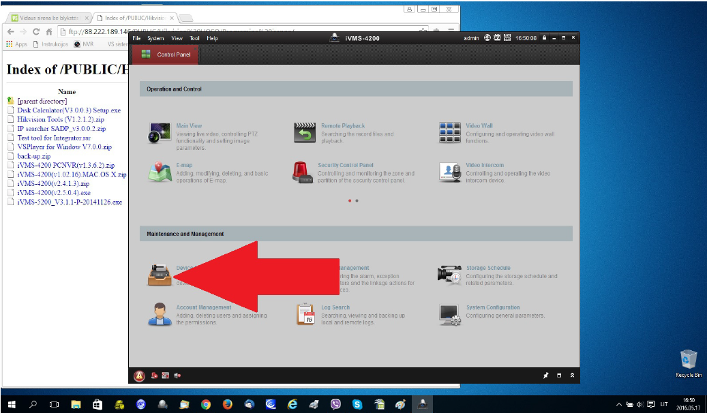Screen dimensions: 707x413
Task: Open the Recycle Bin on desktop
Action: (689, 364)
